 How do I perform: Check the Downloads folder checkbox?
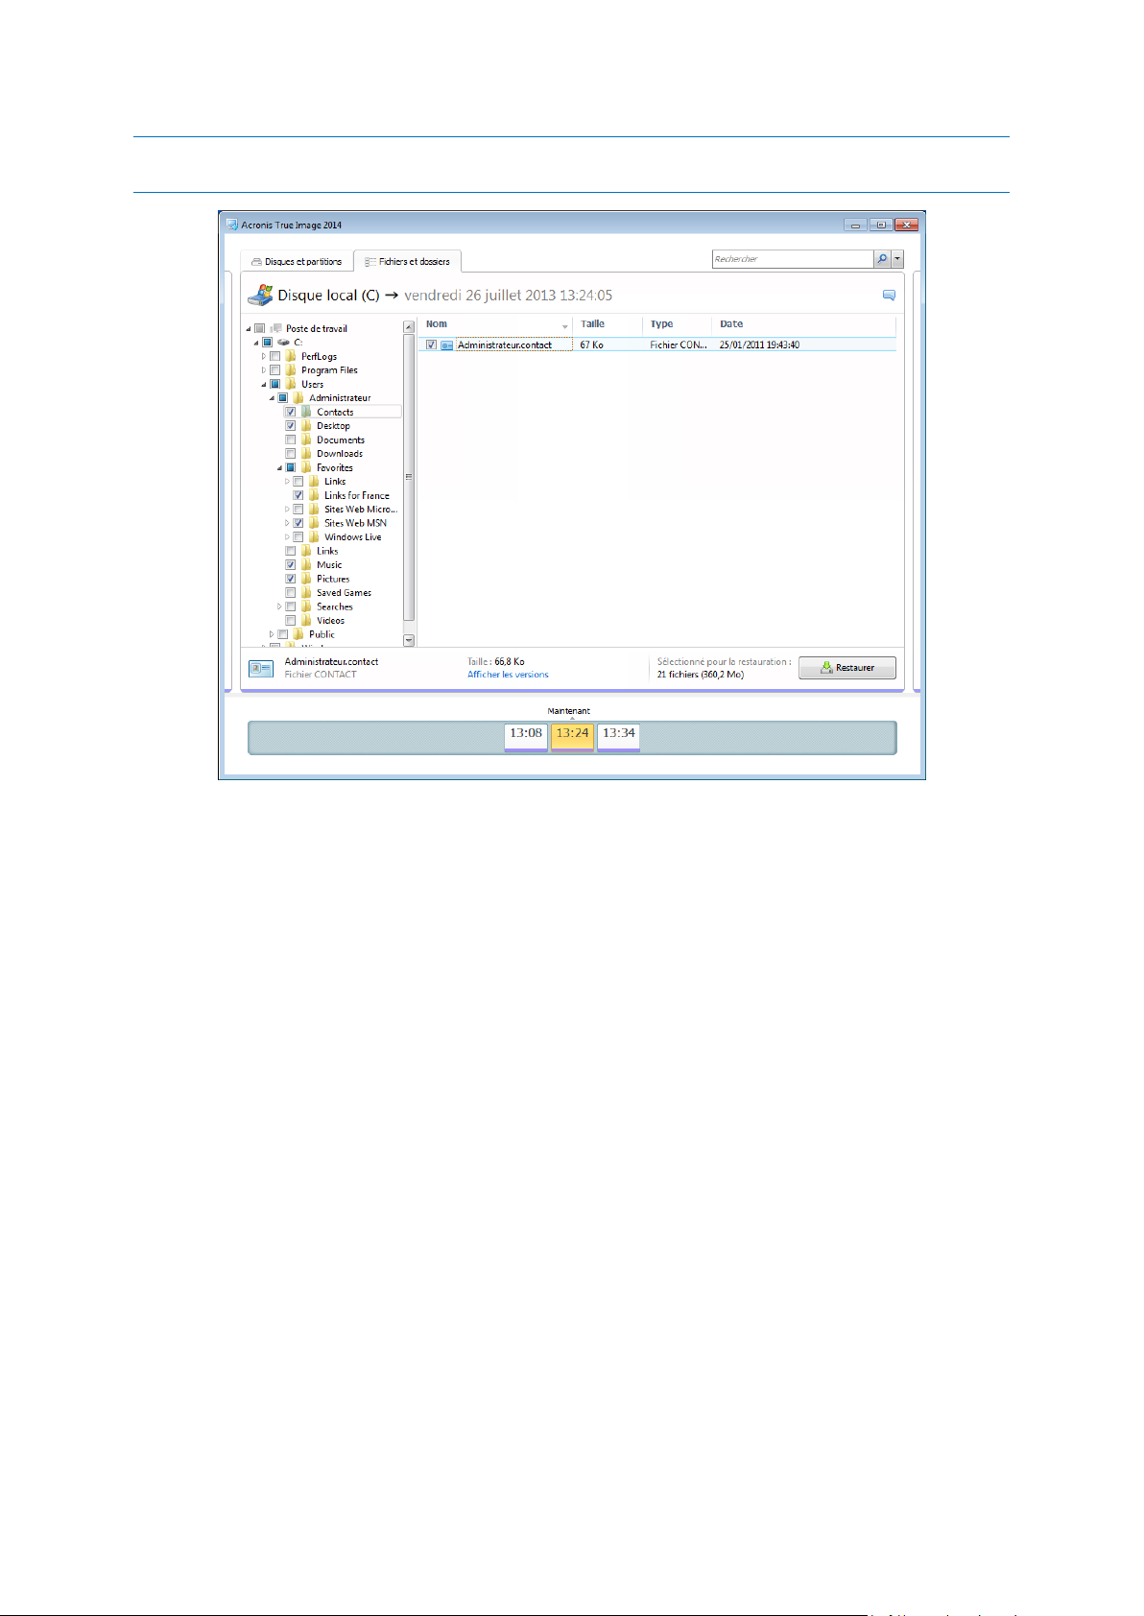click(x=291, y=454)
